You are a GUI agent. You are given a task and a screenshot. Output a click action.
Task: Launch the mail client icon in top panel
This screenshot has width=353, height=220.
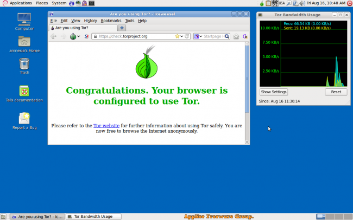(78, 3)
